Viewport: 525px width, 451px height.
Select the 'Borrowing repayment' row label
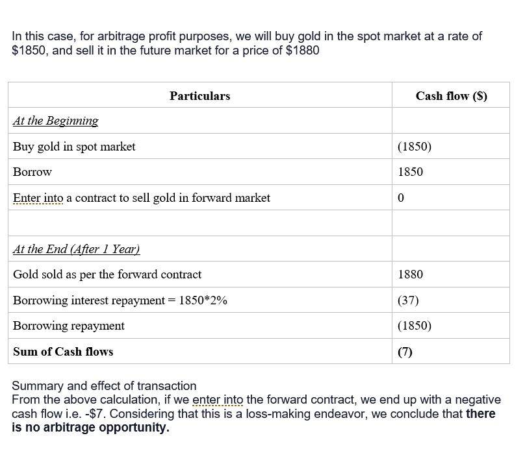69,326
